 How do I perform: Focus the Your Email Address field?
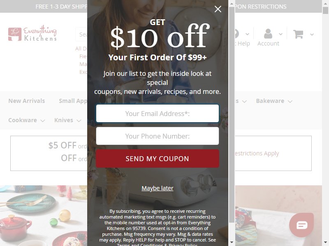pyautogui.click(x=158, y=114)
